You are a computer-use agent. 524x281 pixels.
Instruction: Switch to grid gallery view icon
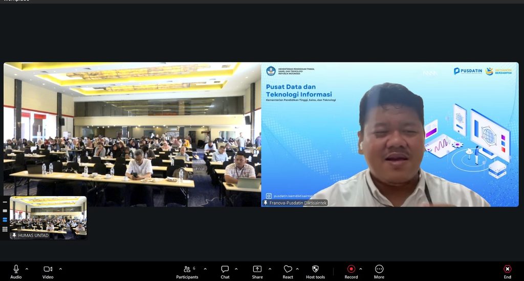click(5, 229)
